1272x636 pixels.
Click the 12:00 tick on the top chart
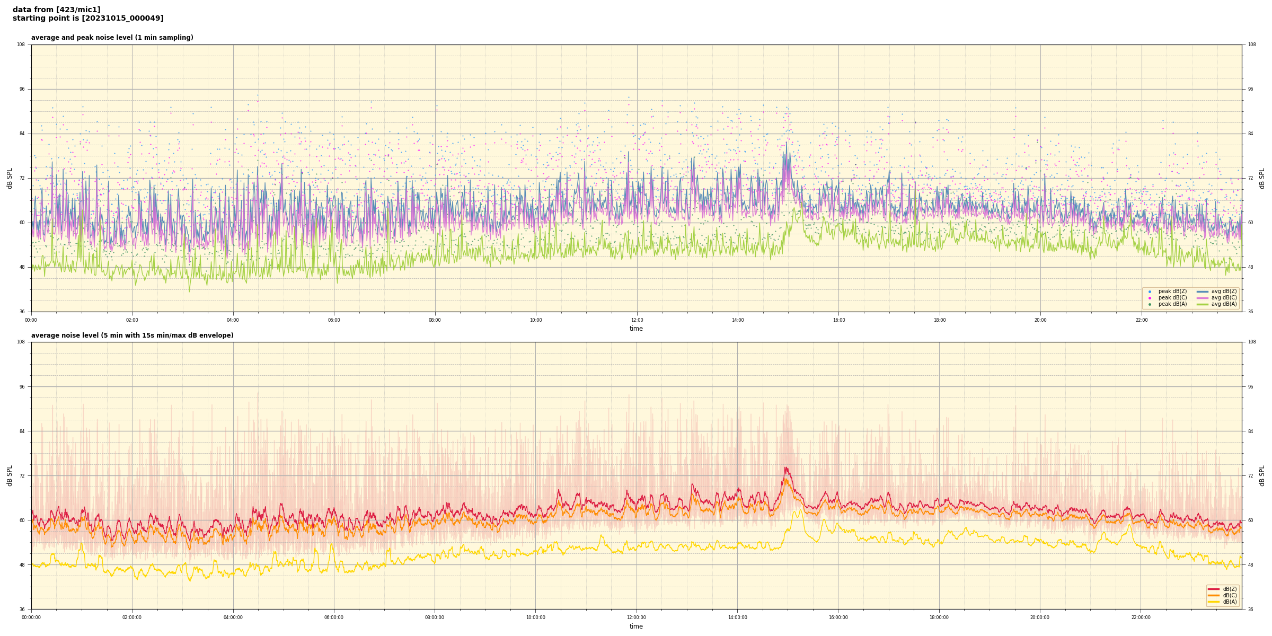pyautogui.click(x=637, y=320)
